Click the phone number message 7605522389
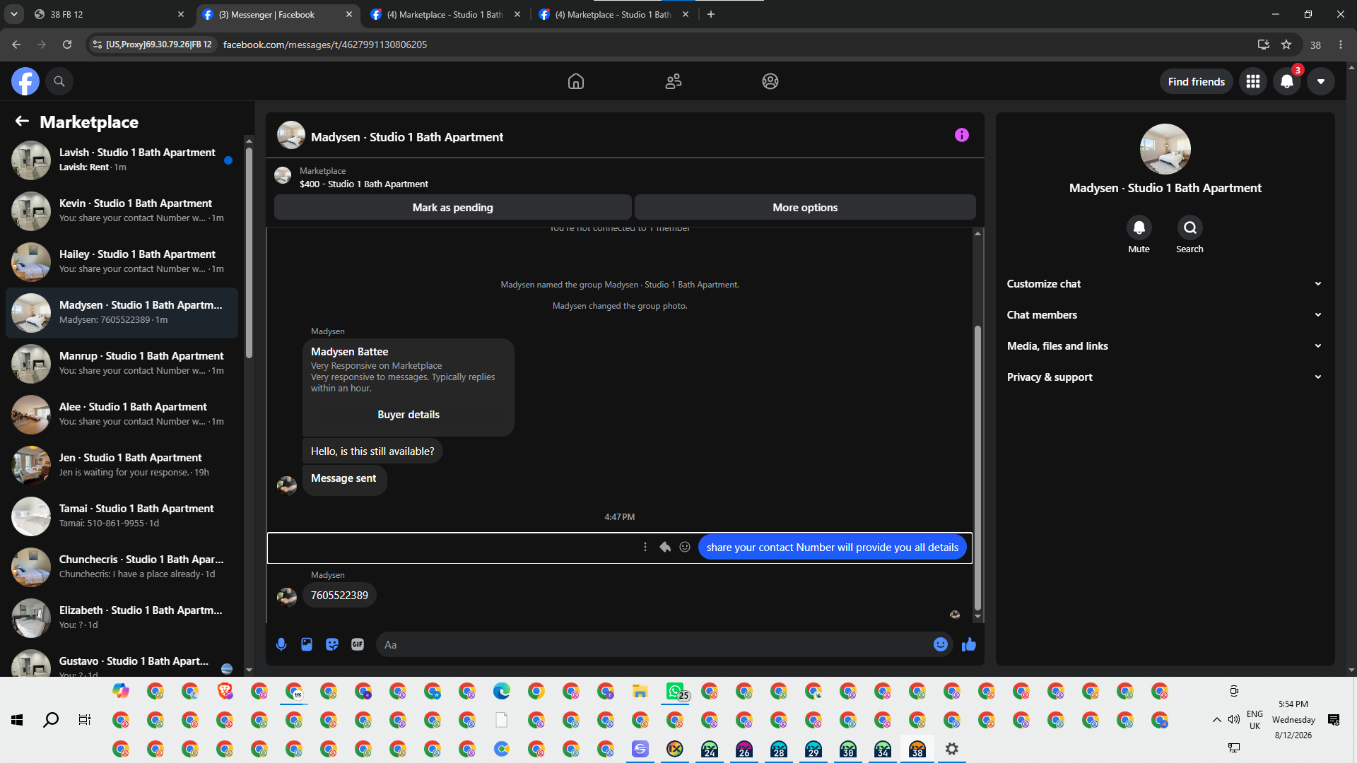The height and width of the screenshot is (763, 1357). point(339,596)
